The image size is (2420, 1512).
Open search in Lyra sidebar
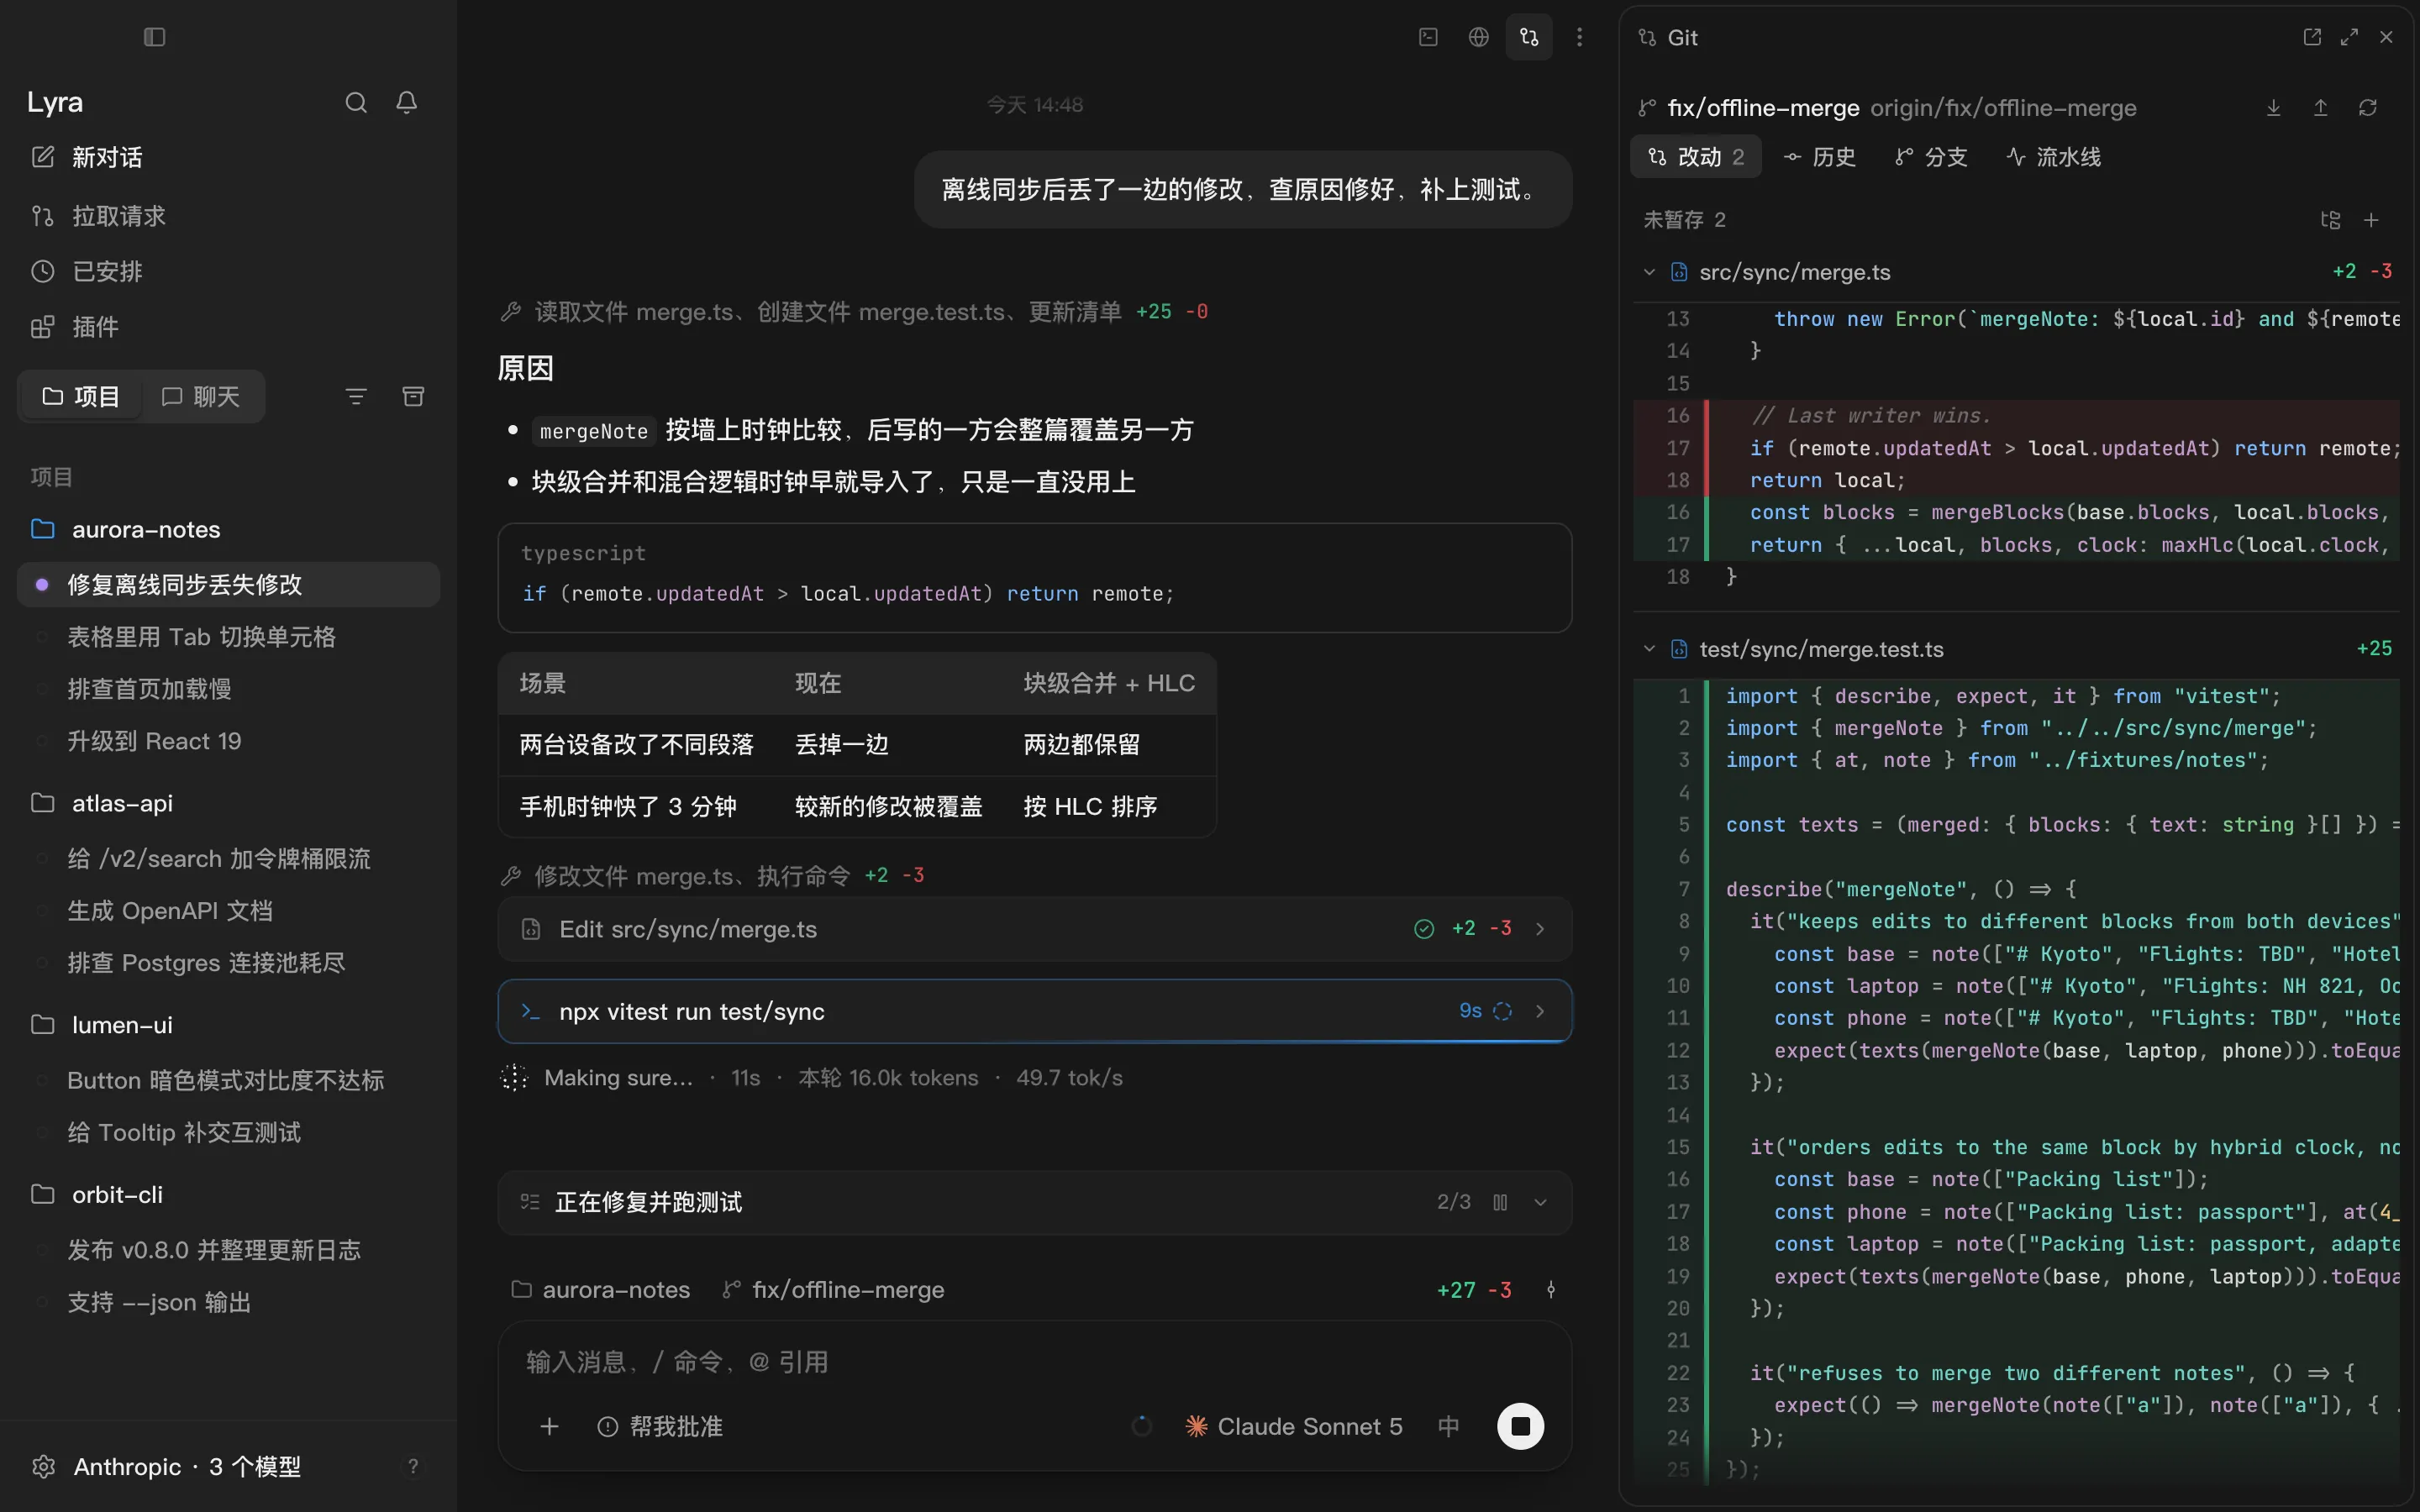[x=356, y=102]
